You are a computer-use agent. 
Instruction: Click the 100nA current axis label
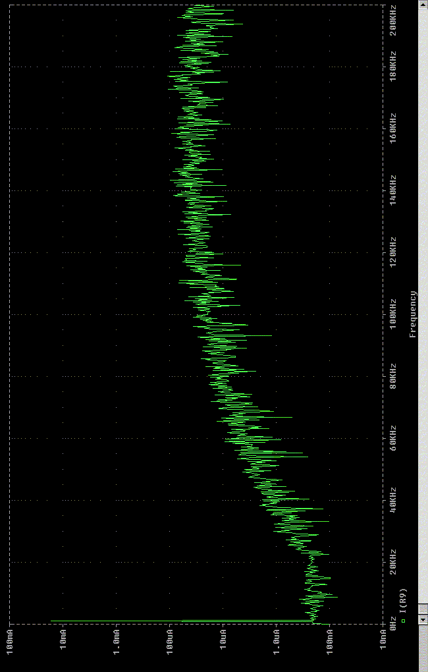tap(329, 642)
